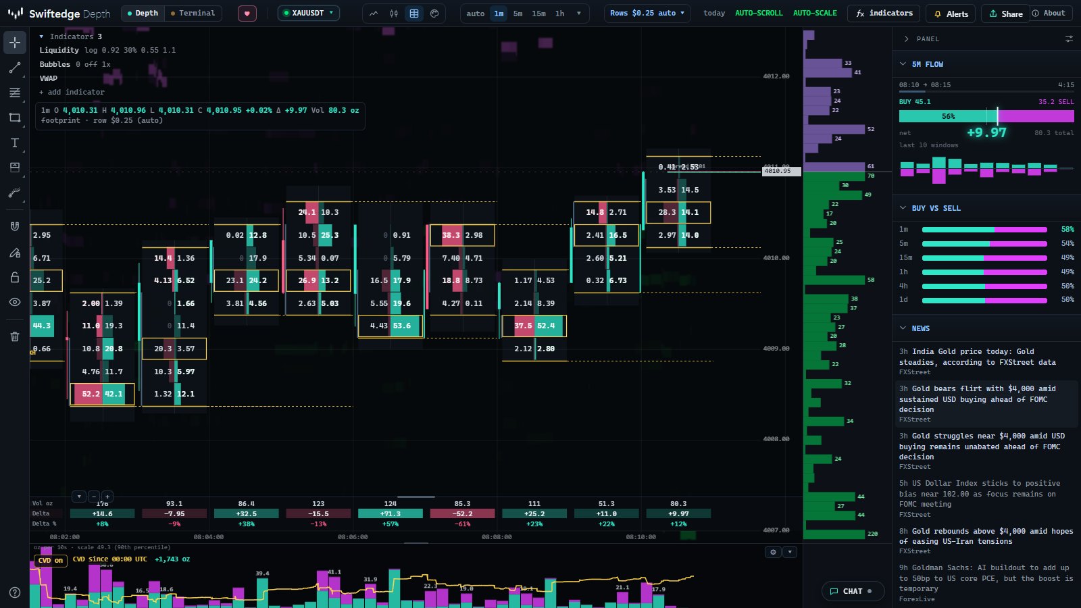The image size is (1081, 608).
Task: Open the CHAT button
Action: pos(853,591)
